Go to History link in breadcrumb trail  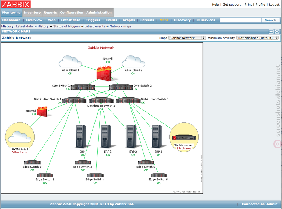[x=43, y=26]
